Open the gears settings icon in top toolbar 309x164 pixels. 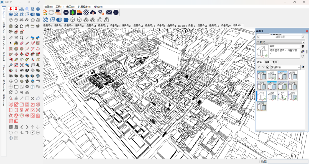point(101,12)
